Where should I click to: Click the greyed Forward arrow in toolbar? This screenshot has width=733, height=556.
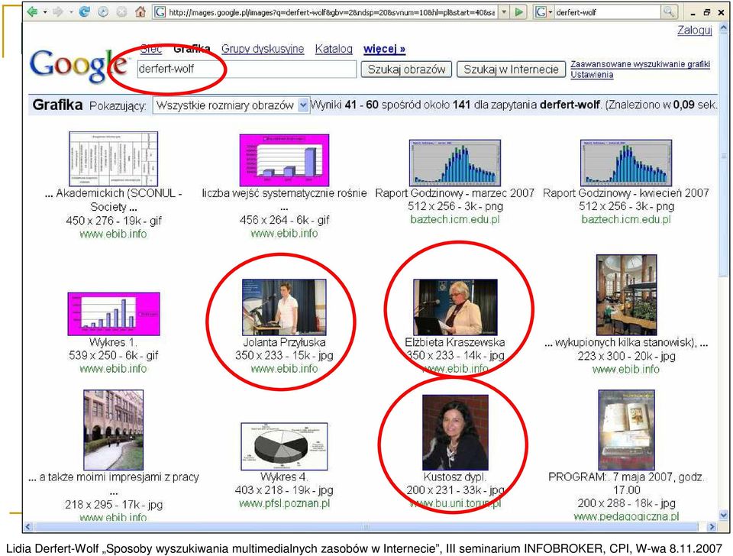pos(58,11)
